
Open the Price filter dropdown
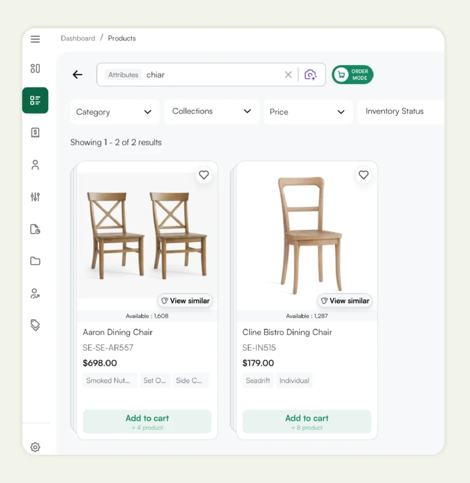click(308, 112)
